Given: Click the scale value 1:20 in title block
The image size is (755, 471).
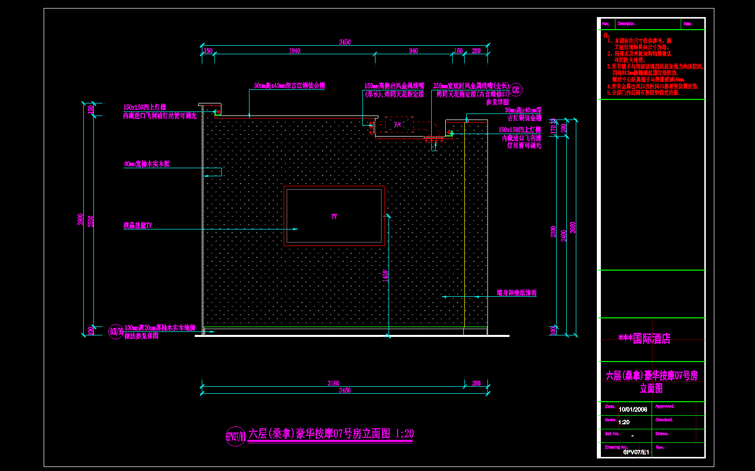Looking at the screenshot, I should pos(624,422).
